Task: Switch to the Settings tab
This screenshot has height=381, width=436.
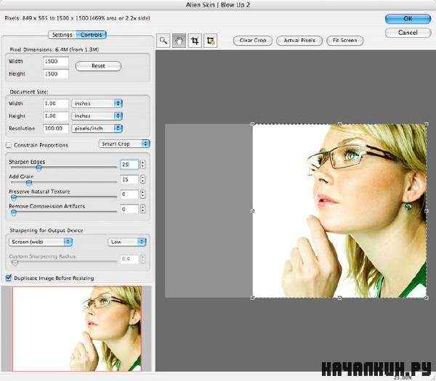Action: (62, 35)
